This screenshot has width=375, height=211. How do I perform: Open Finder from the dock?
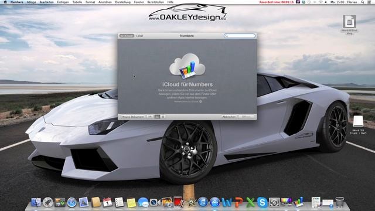36,202
